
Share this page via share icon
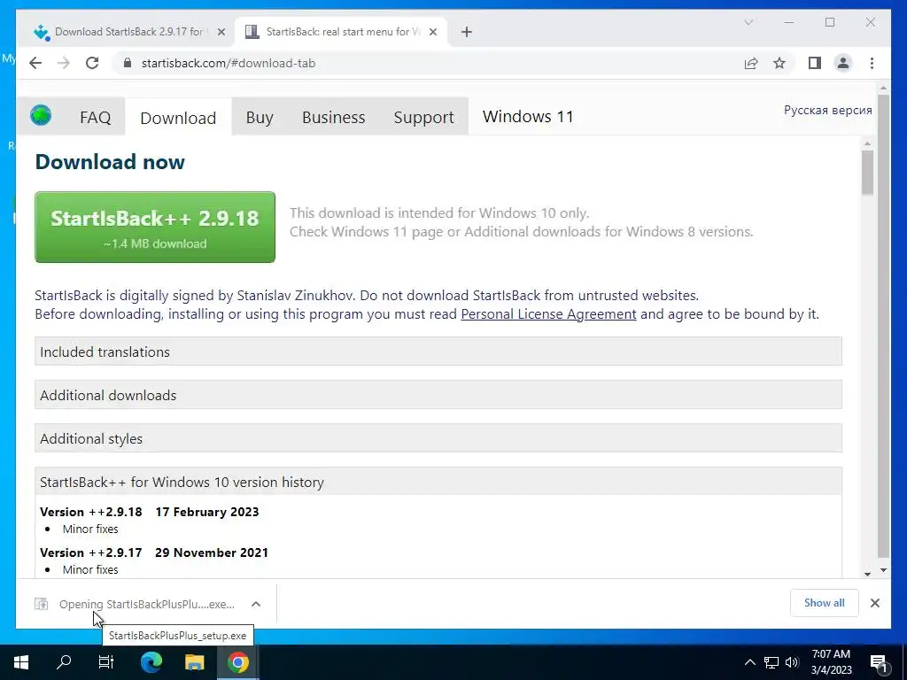pyautogui.click(x=751, y=63)
